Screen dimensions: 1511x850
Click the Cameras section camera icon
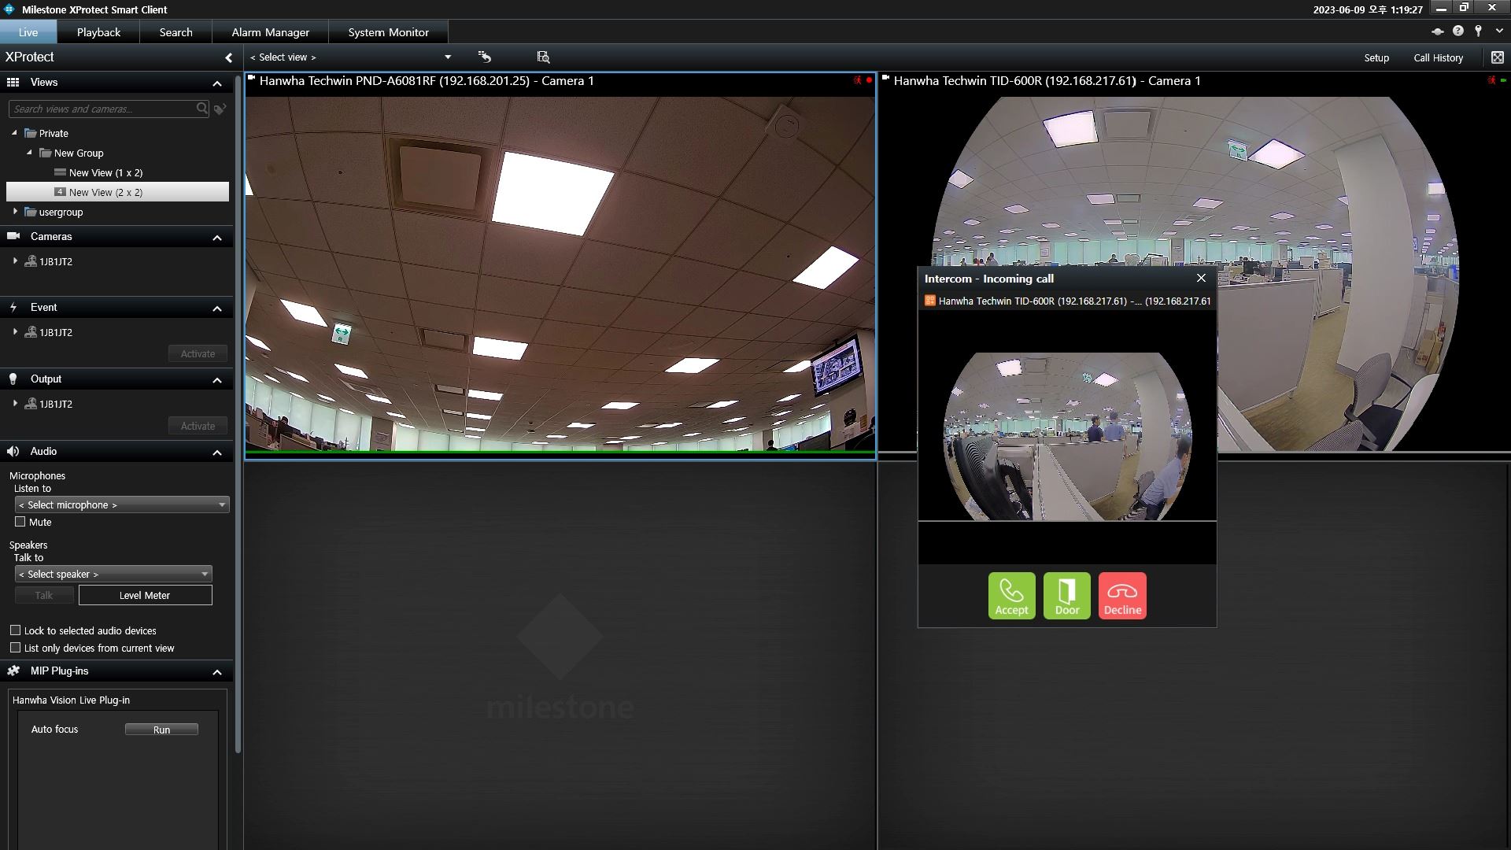pyautogui.click(x=13, y=236)
